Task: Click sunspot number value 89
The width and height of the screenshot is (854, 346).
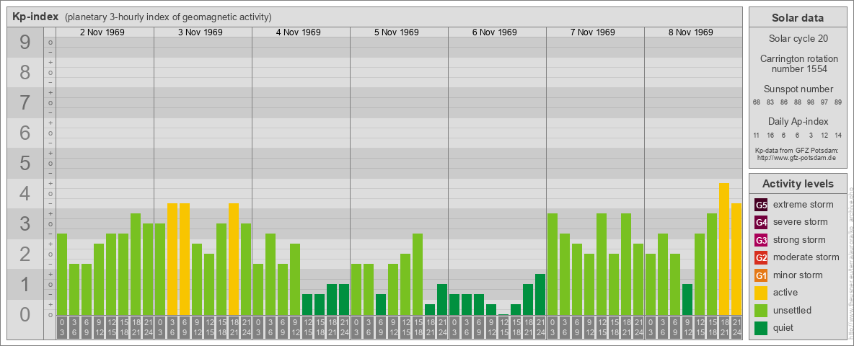Action: pos(837,102)
